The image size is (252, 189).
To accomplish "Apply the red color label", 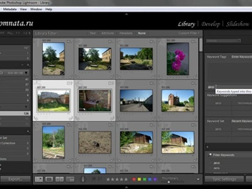I will click(134, 179).
